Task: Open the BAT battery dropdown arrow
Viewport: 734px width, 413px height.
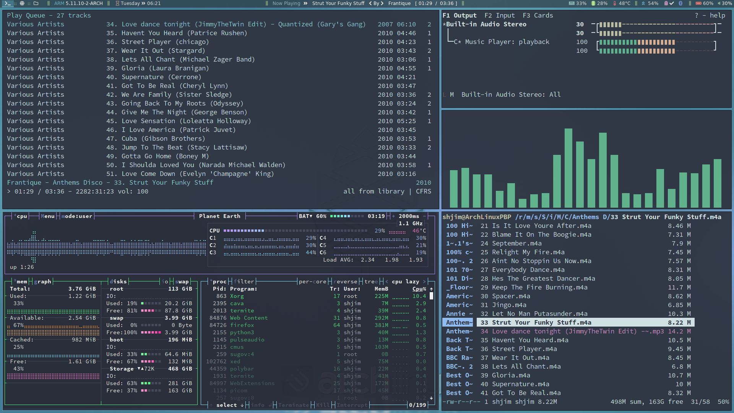Action: click(x=311, y=216)
